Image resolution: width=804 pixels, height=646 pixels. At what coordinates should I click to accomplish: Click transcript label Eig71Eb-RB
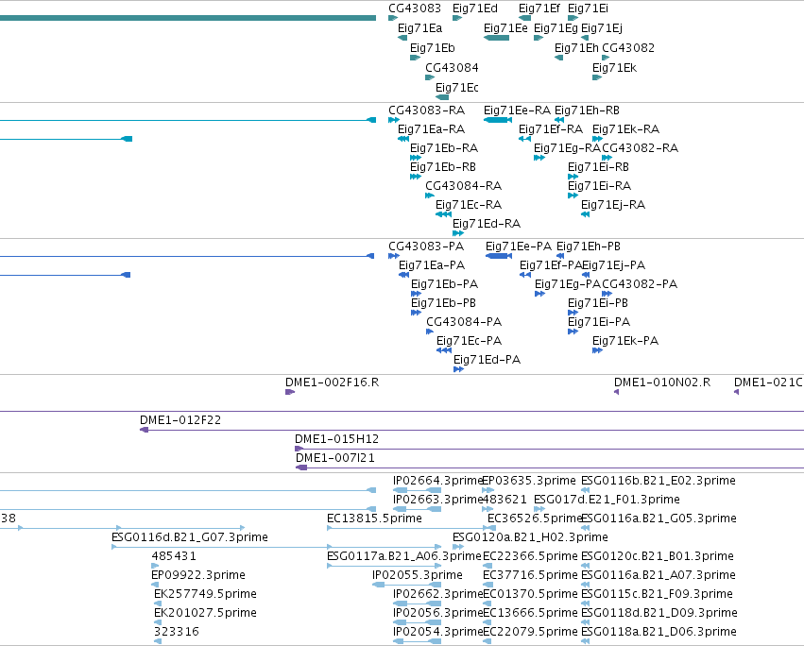tap(443, 168)
